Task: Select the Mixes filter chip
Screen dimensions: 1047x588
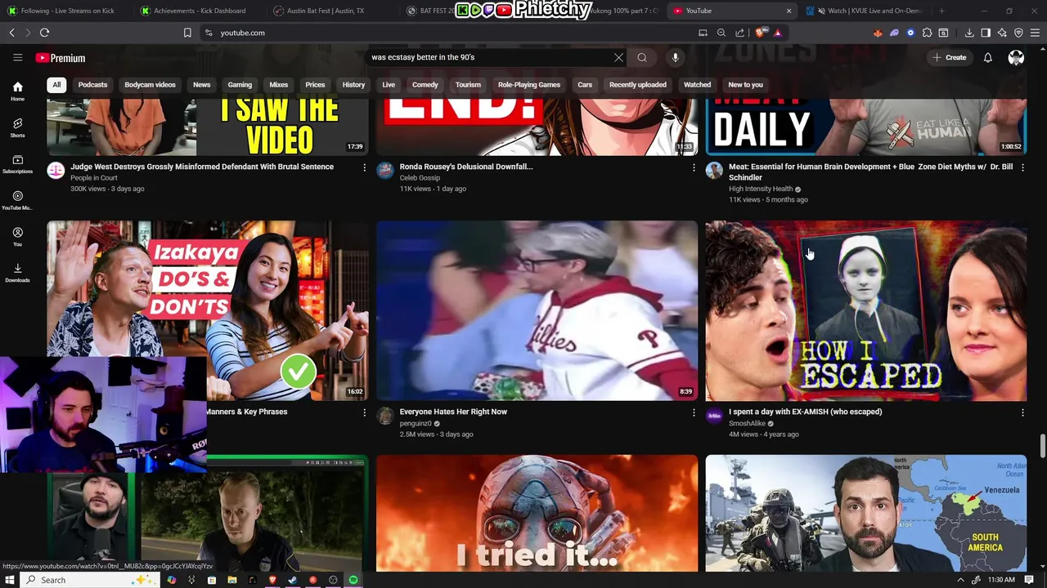Action: coord(278,85)
